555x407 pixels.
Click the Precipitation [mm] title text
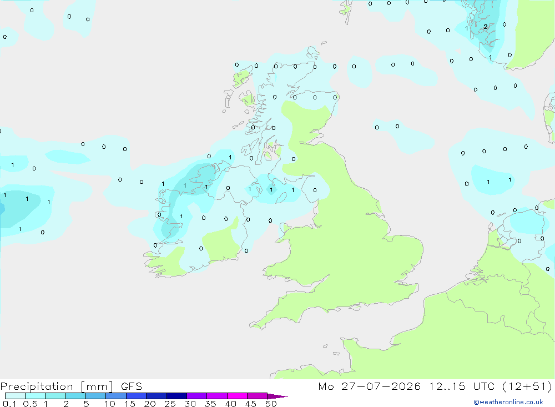pyautogui.click(x=57, y=386)
